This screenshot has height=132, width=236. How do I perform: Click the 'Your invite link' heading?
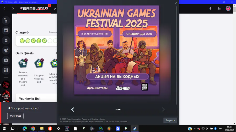pos(30,99)
